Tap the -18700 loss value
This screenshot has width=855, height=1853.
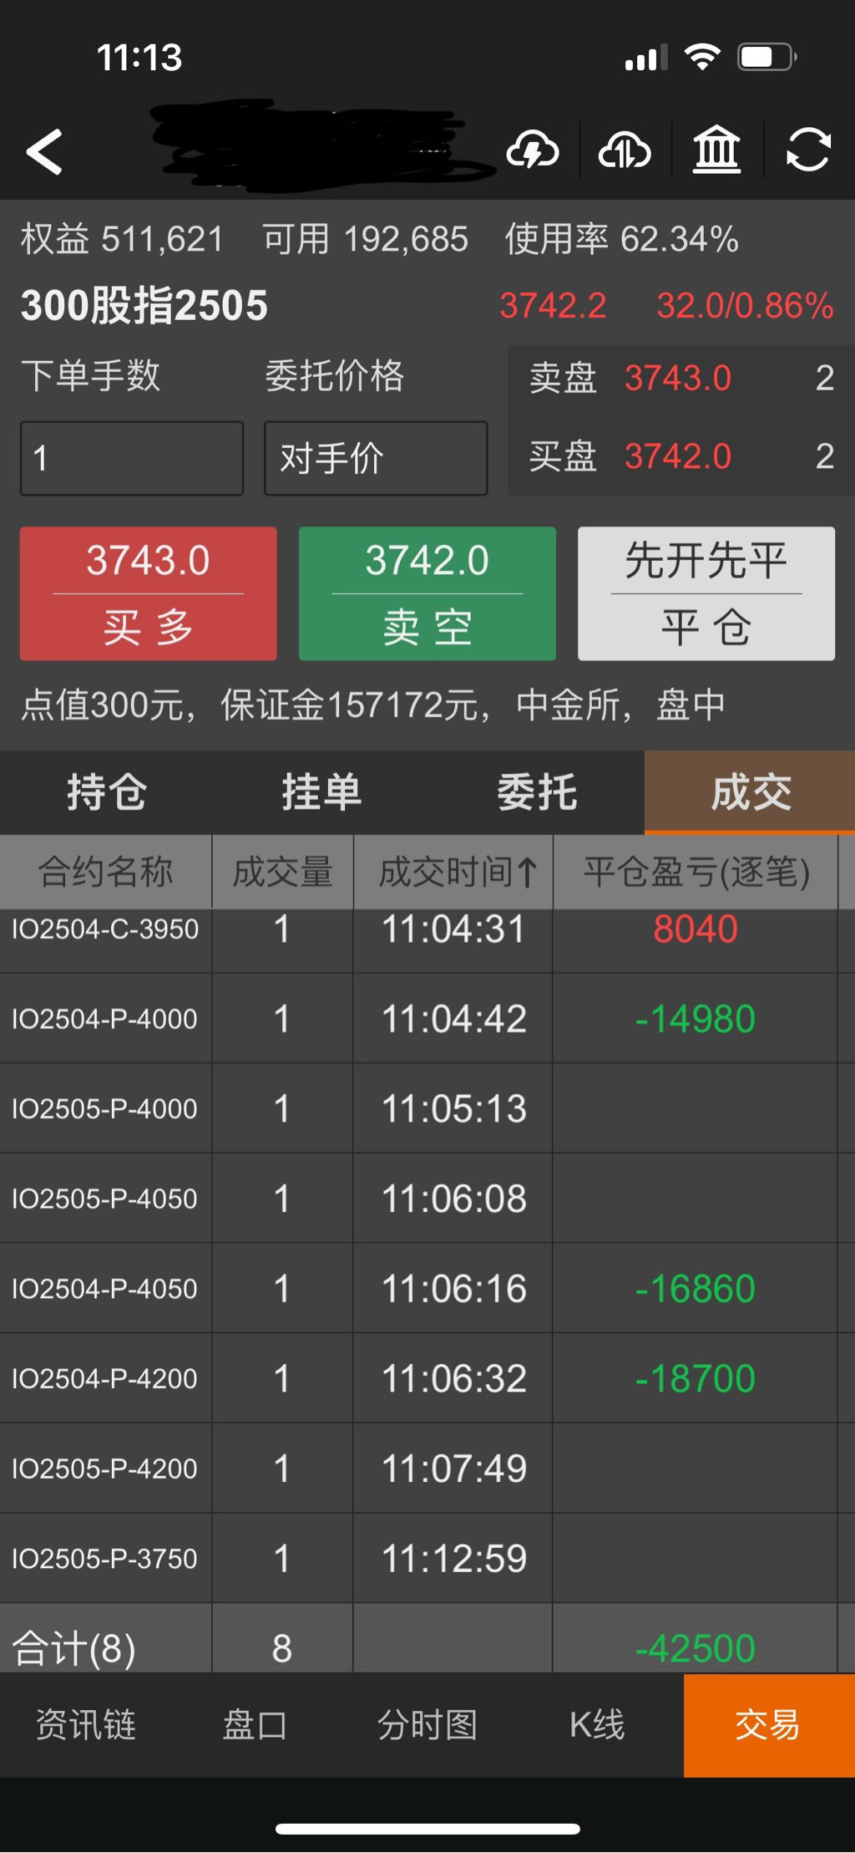click(695, 1378)
